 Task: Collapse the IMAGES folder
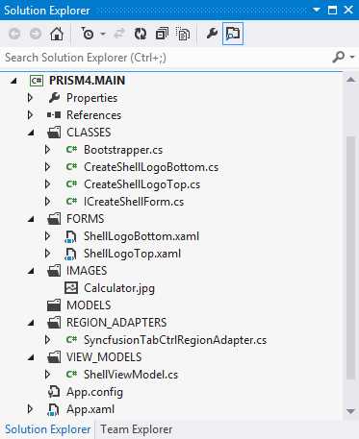(31, 271)
